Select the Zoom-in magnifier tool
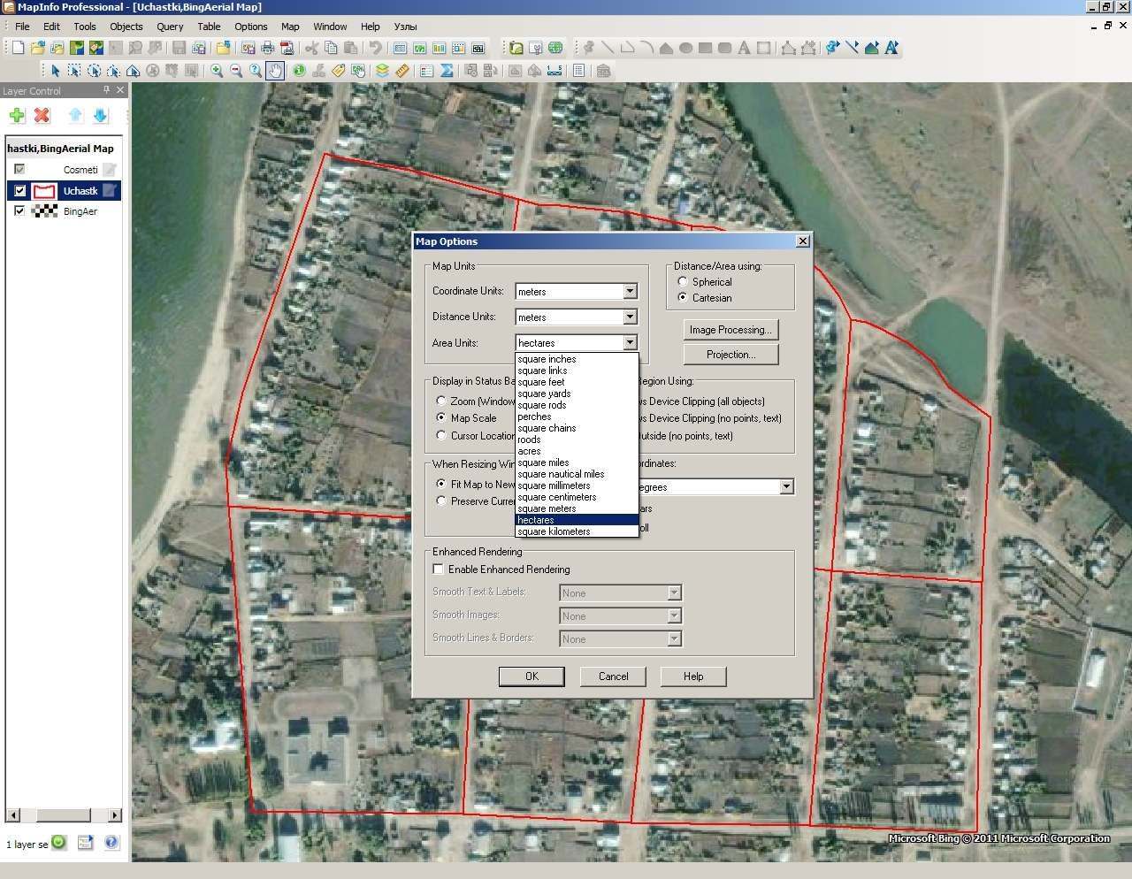Image resolution: width=1132 pixels, height=879 pixels. [x=217, y=71]
